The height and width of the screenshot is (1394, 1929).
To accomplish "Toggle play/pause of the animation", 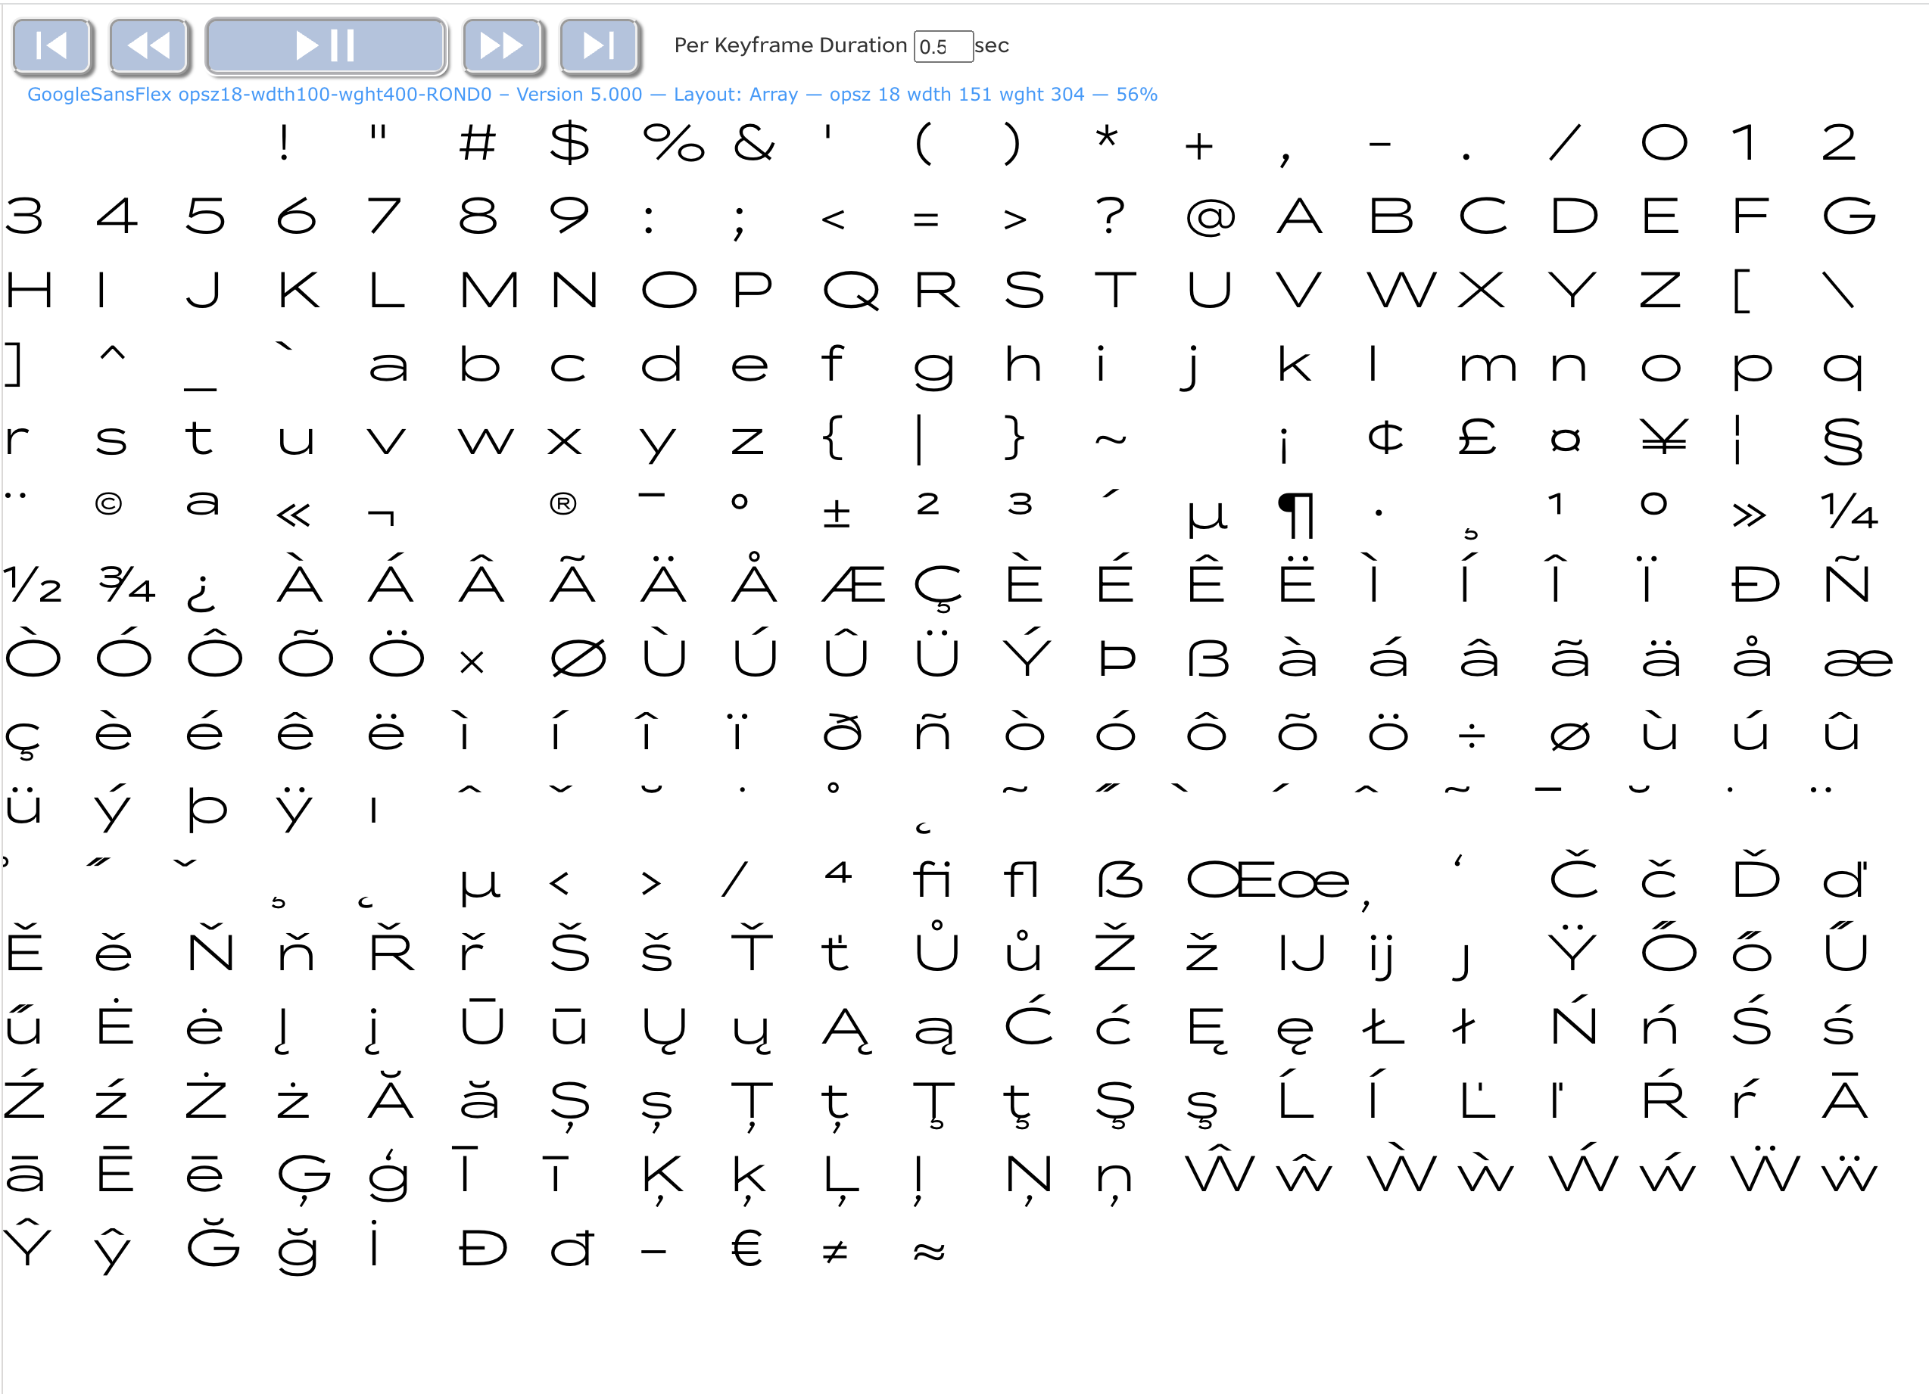I will click(326, 45).
